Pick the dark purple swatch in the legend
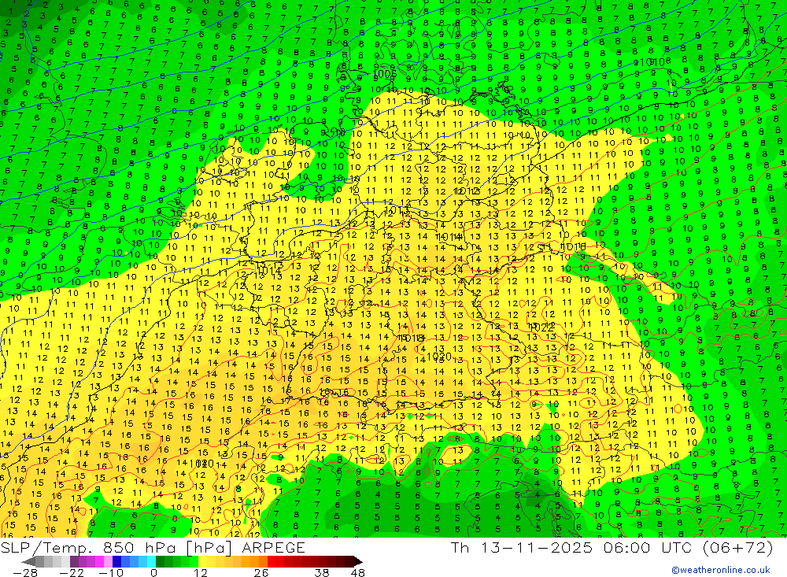This screenshot has width=787, height=577. click(74, 561)
